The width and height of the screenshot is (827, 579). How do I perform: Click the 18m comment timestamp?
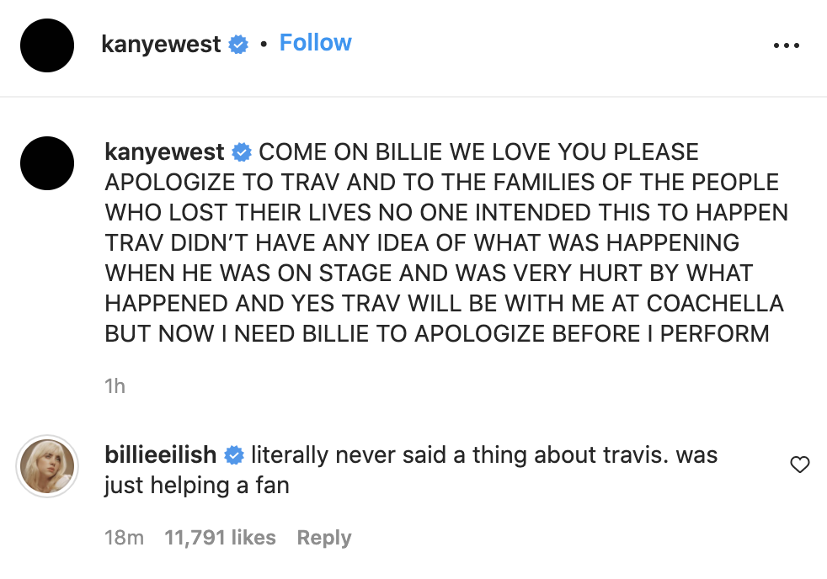(124, 538)
